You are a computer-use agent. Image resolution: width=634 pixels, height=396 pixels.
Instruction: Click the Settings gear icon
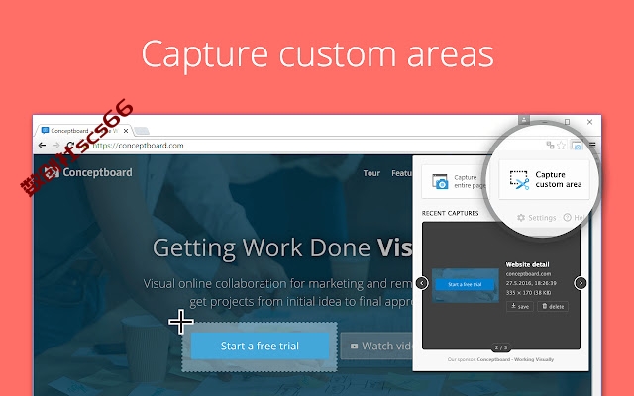click(x=521, y=218)
